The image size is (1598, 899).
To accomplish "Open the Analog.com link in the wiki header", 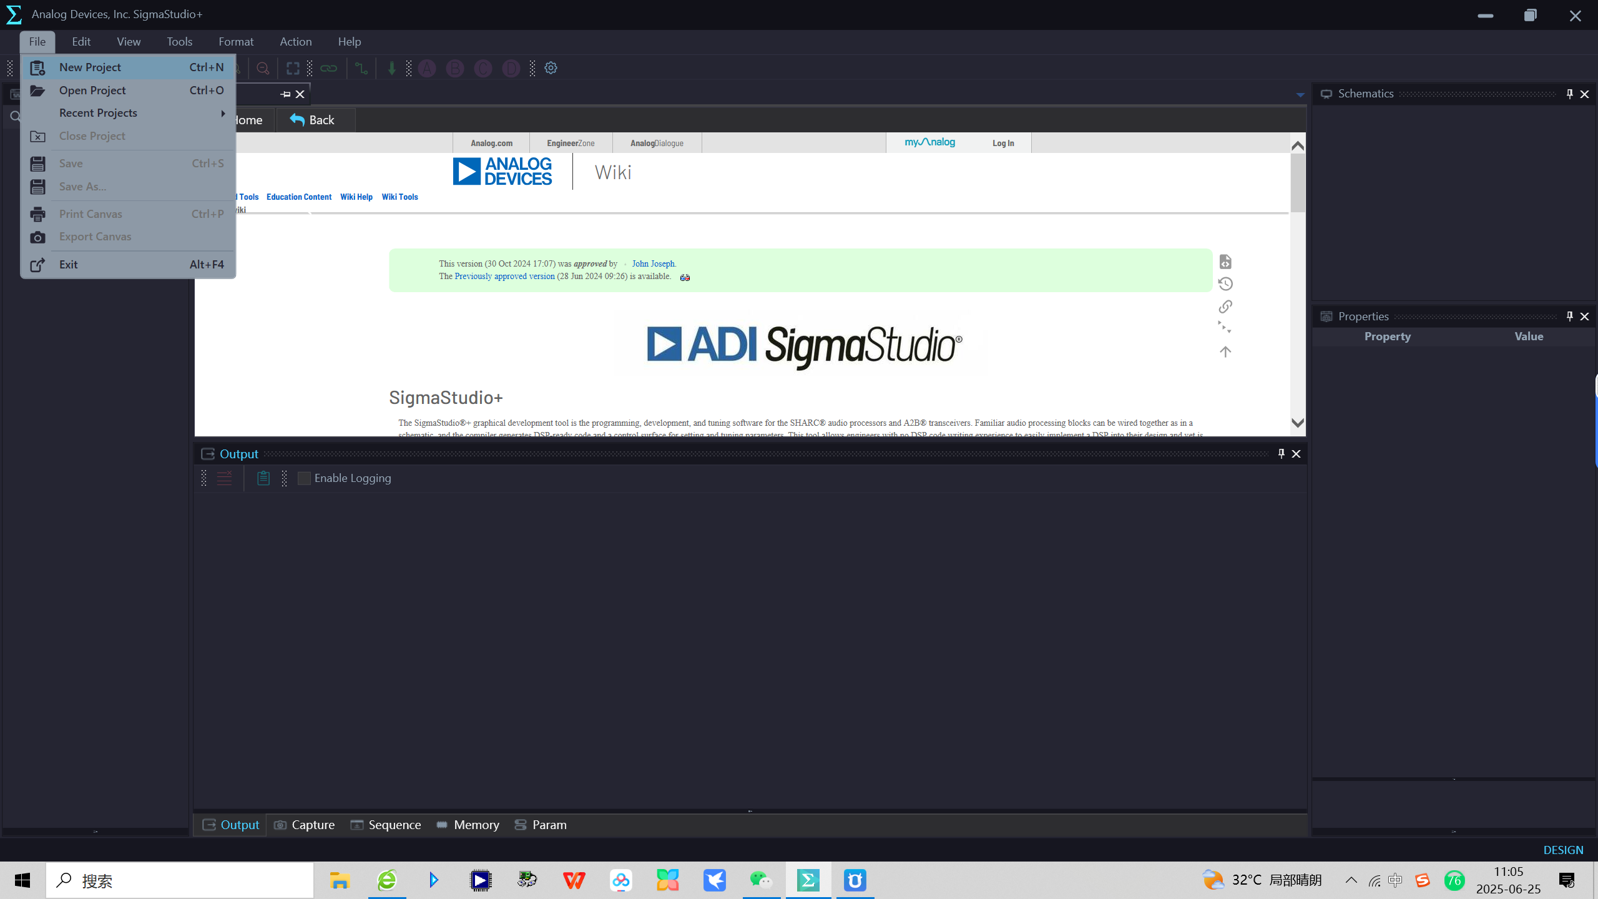I will [x=491, y=143].
